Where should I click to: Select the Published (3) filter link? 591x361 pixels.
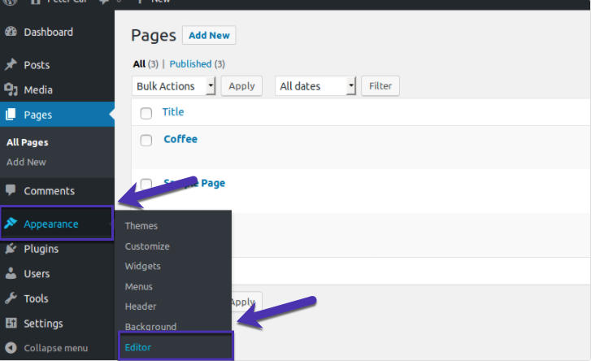click(197, 64)
